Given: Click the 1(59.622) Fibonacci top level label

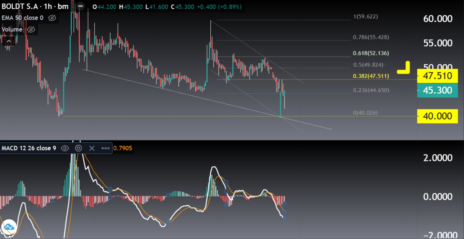Looking at the screenshot, I should tap(365, 17).
